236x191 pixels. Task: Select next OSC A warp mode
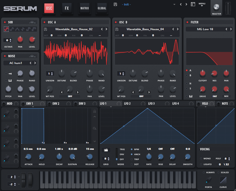[x=78, y=92]
